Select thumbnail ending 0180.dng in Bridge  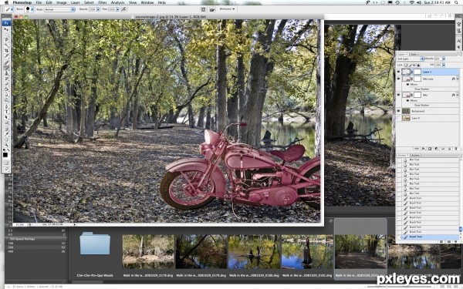point(254,251)
